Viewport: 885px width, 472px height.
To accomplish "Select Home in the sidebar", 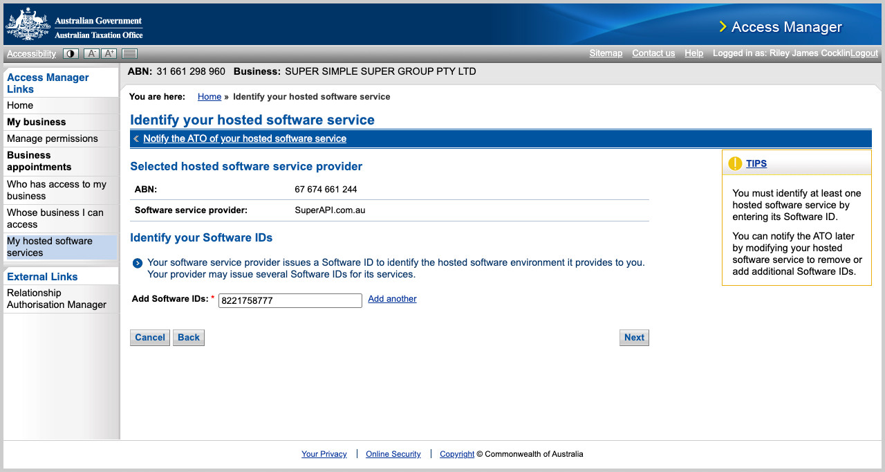I will point(20,105).
